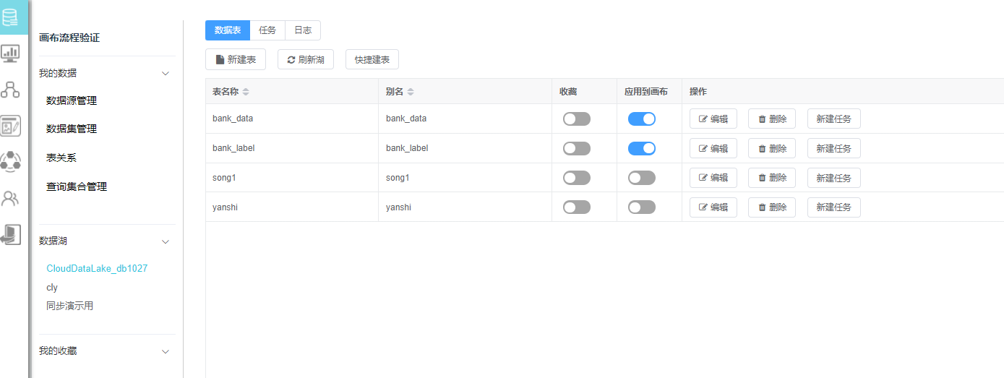Click the circular sharing group icon
Image resolution: width=1004 pixels, height=378 pixels.
tap(11, 161)
